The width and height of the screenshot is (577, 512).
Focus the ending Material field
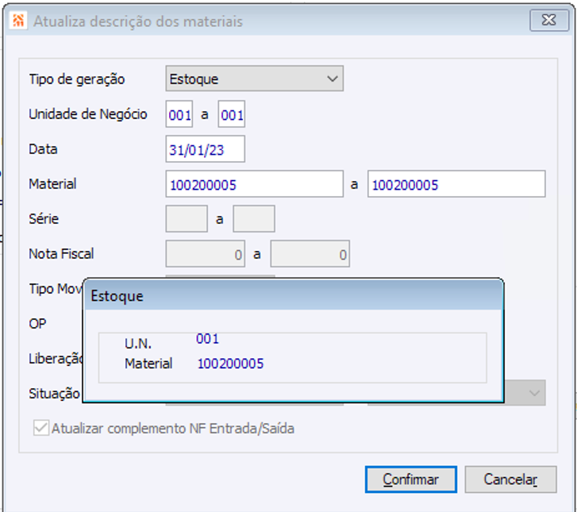tap(456, 184)
